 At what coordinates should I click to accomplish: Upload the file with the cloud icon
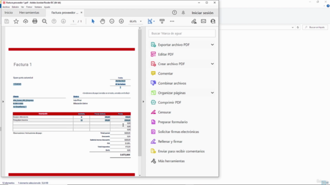tap(25, 21)
